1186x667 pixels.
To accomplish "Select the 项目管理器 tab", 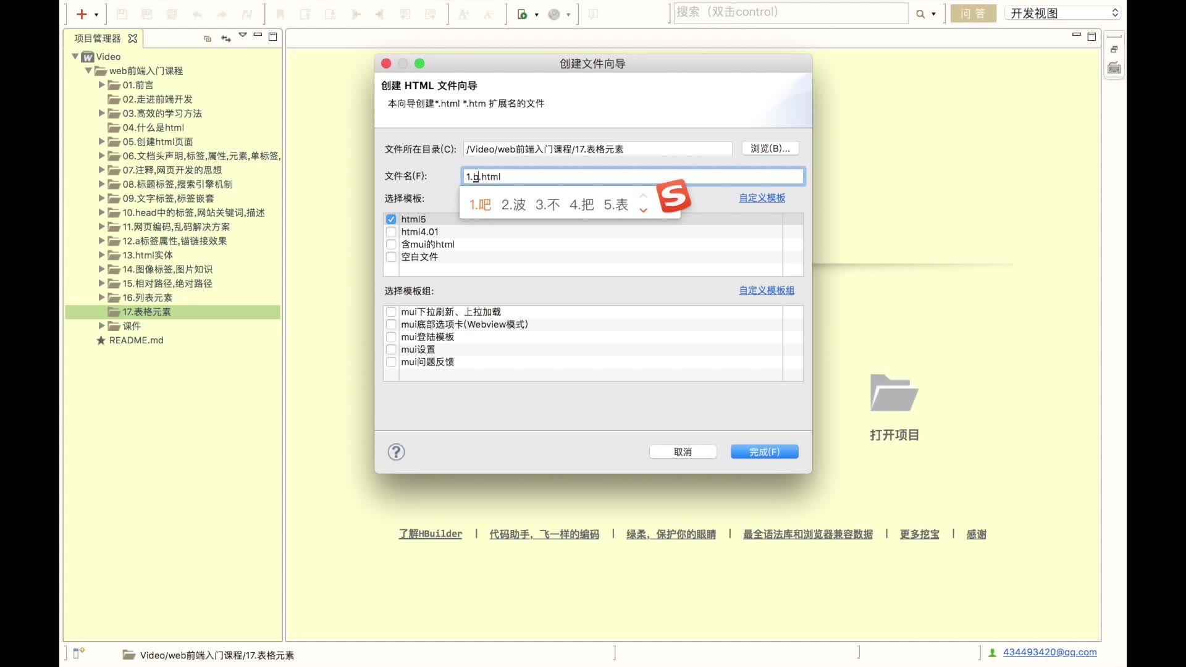I will pos(98,38).
